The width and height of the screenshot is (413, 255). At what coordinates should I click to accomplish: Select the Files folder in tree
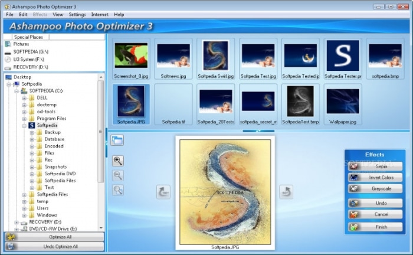(x=49, y=153)
